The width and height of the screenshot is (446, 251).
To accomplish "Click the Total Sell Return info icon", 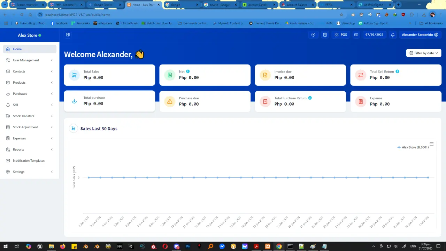I will tap(398, 71).
